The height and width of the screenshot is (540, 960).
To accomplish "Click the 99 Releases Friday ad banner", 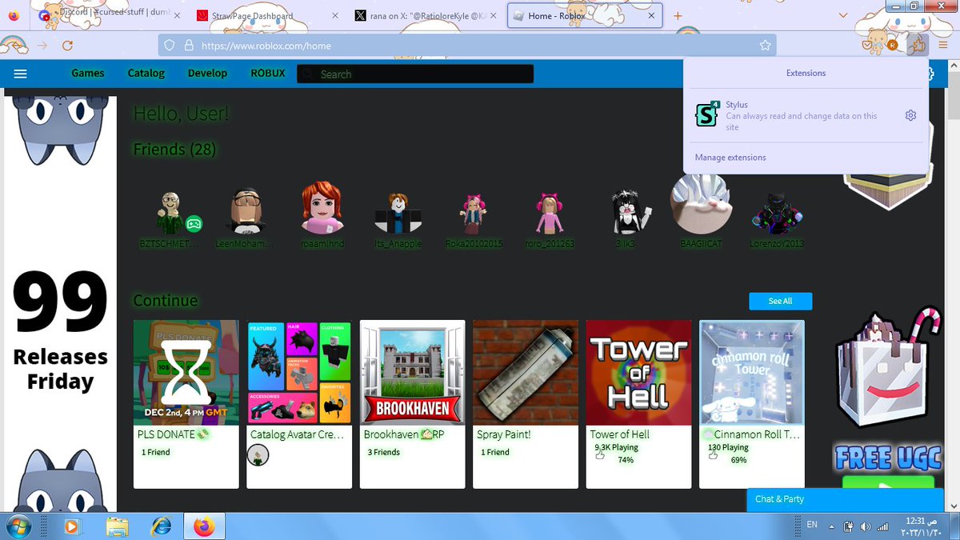I will pos(61,305).
